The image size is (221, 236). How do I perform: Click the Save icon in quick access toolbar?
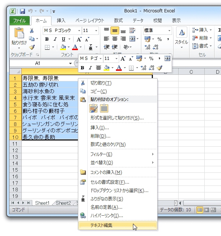point(22,11)
